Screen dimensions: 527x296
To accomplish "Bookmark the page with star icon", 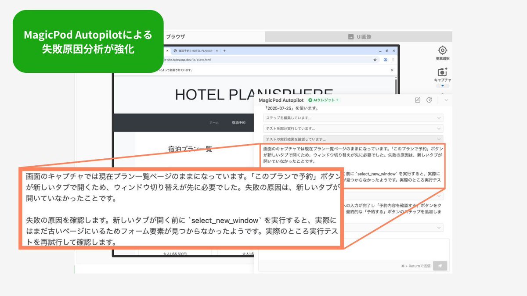I will [375, 60].
